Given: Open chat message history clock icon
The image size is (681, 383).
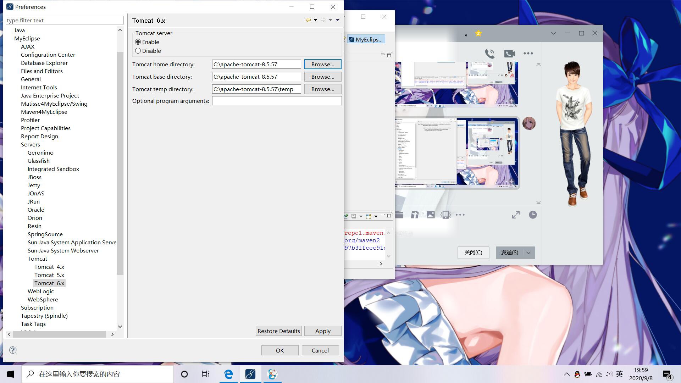Looking at the screenshot, I should coord(533,215).
